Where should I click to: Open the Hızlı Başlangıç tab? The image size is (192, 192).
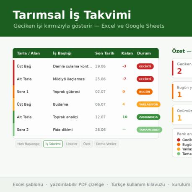tap(29, 144)
